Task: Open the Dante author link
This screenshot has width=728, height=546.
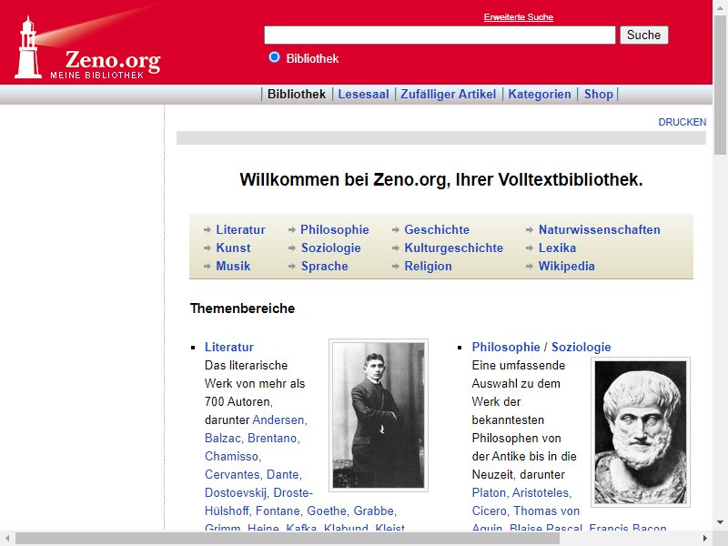Action: tap(282, 474)
